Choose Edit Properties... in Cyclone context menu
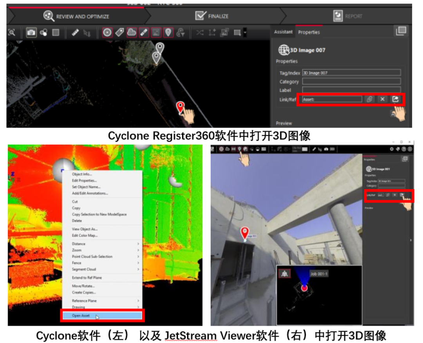This screenshot has height=343, width=423. coord(84,181)
